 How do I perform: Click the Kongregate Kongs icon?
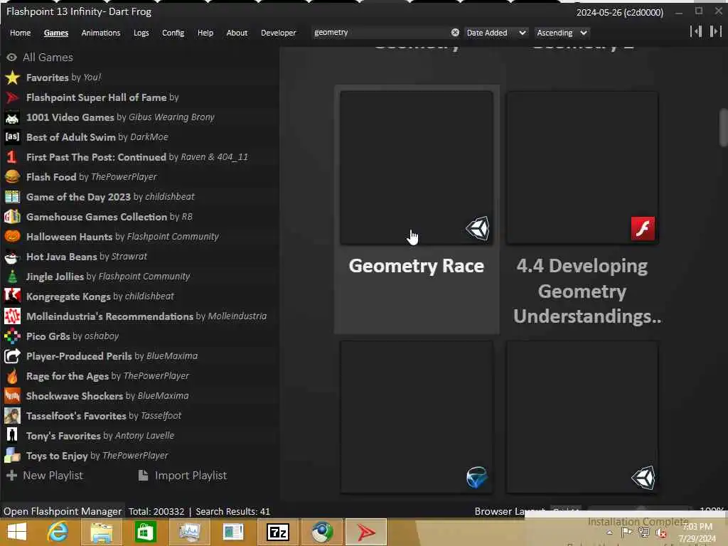(12, 296)
